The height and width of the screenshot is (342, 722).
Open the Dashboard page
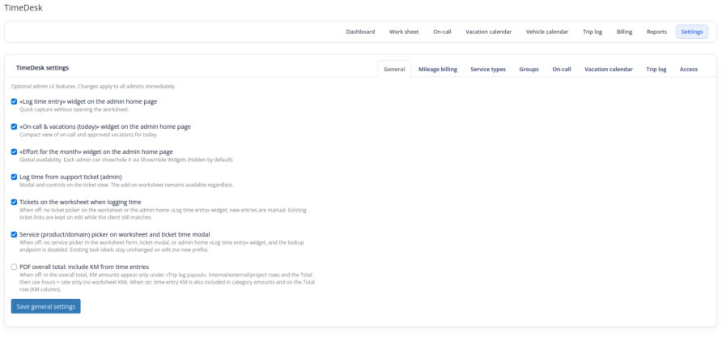(x=360, y=32)
